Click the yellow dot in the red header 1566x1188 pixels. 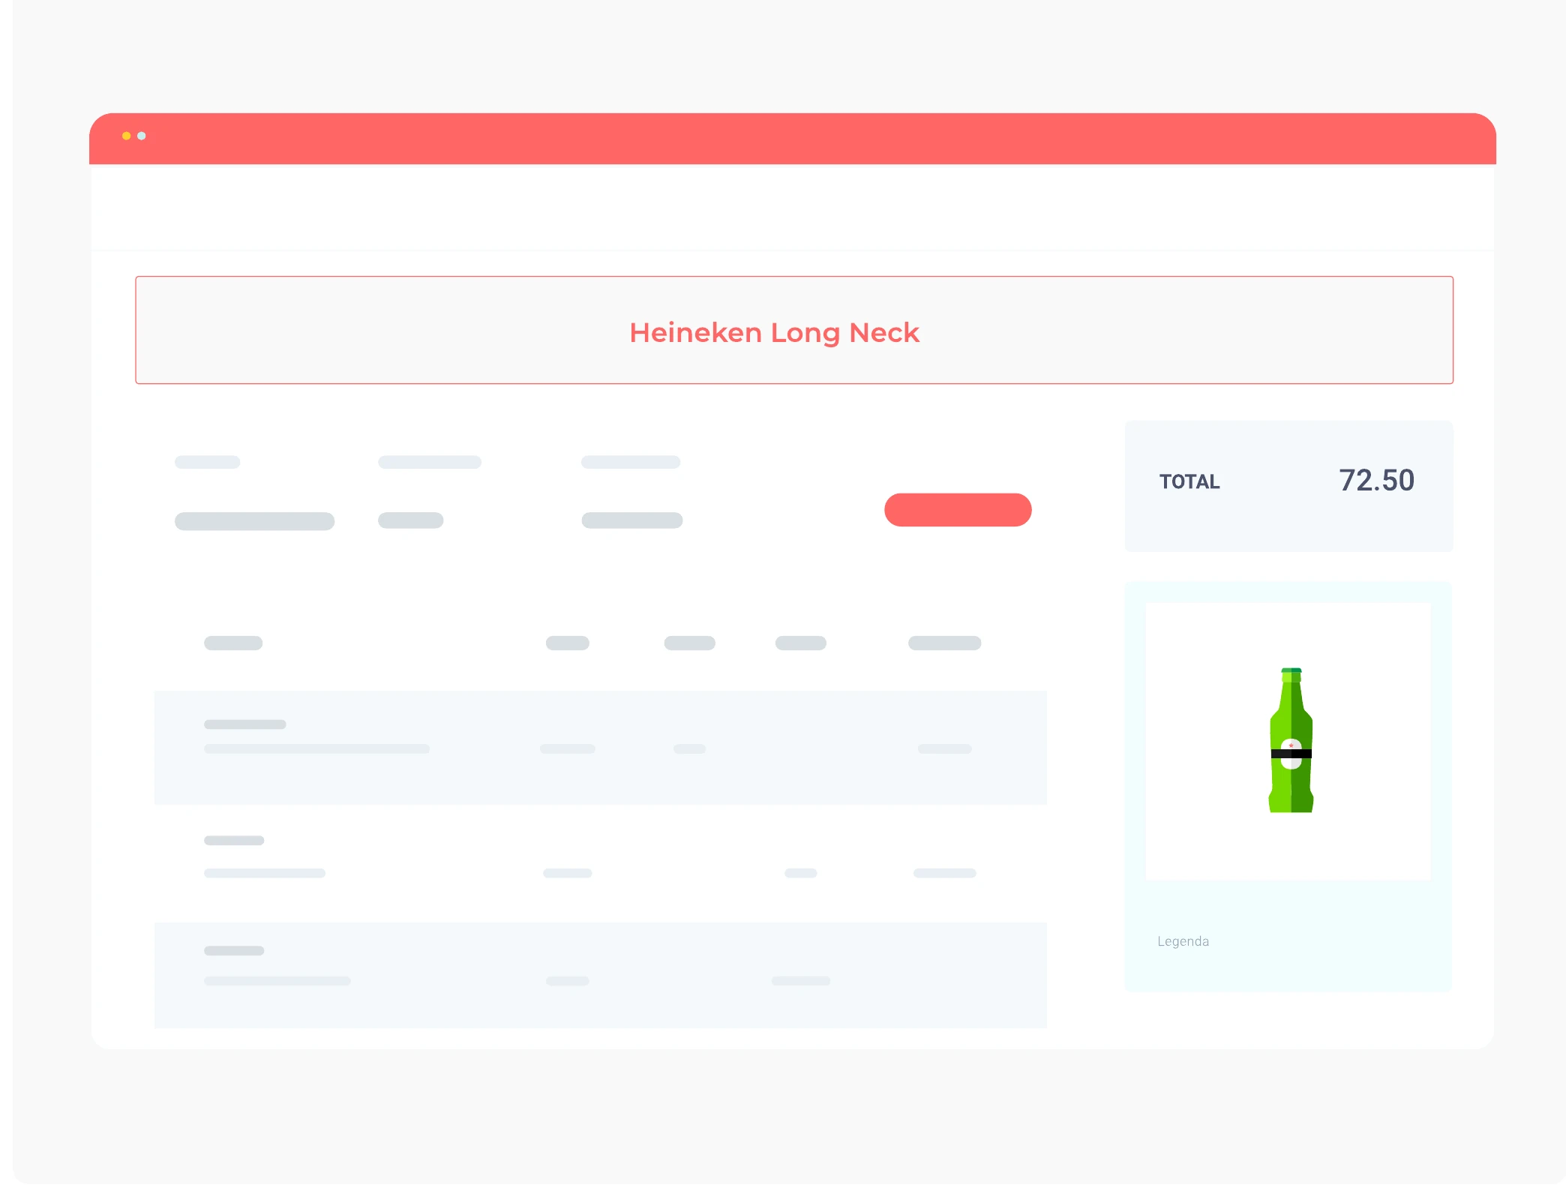pos(126,136)
